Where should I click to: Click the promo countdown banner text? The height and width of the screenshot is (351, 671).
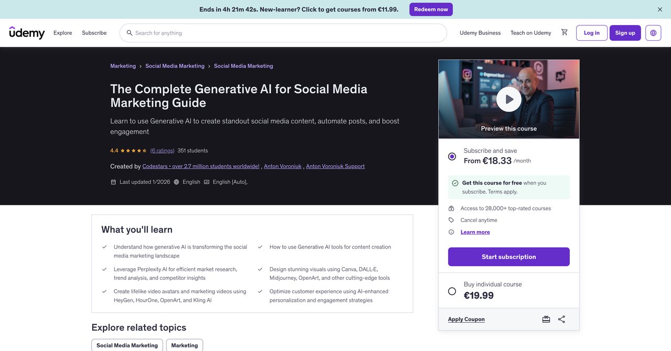pyautogui.click(x=299, y=9)
